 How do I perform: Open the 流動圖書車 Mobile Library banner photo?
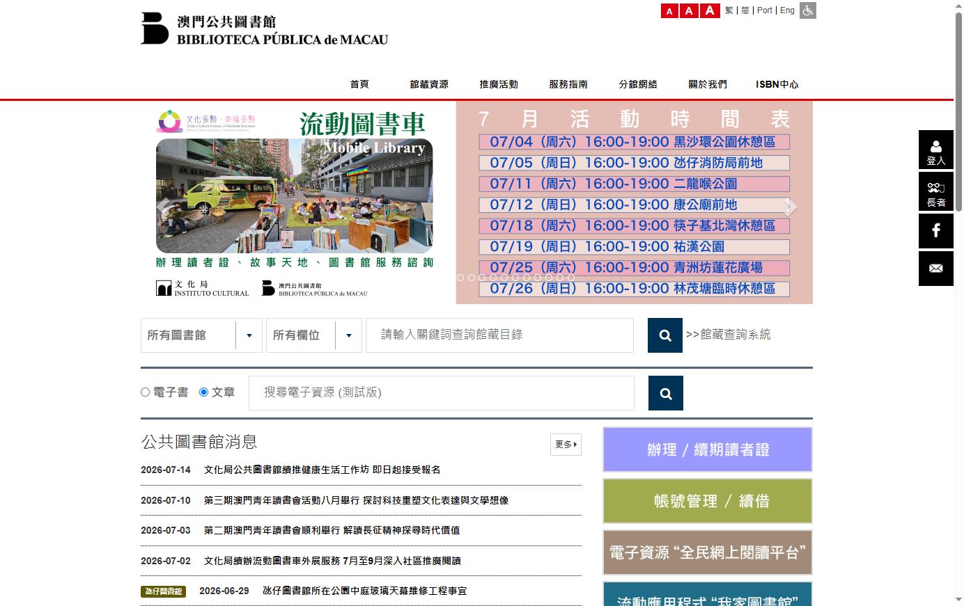click(x=295, y=196)
